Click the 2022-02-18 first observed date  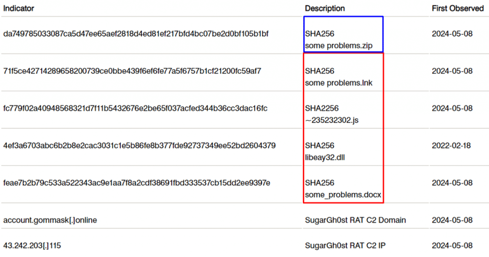coord(451,145)
